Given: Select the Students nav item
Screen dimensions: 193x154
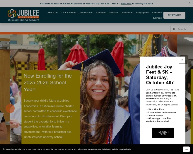Looking at the screenshot, I should pyautogui.click(x=127, y=13).
